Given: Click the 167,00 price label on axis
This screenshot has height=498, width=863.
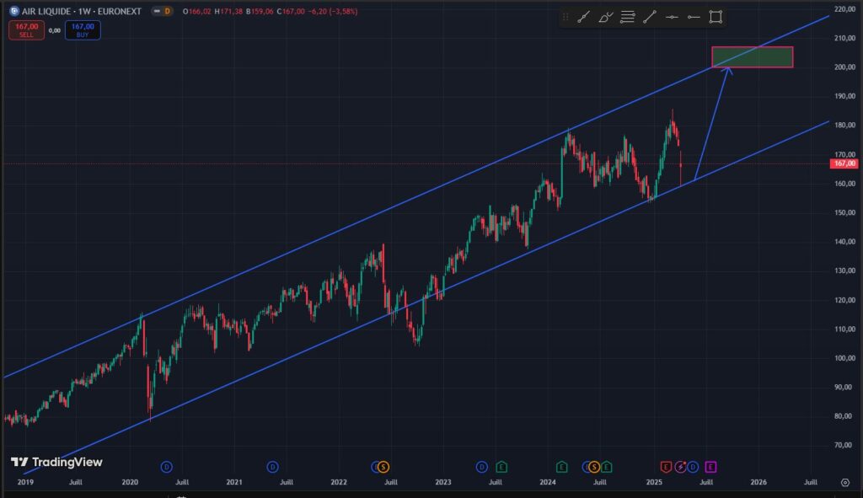Looking at the screenshot, I should 843,165.
